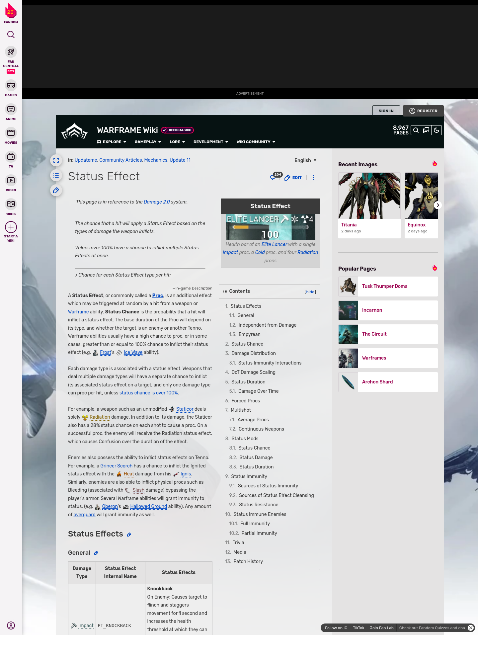Click the Start a Wiki plus icon
478x664 pixels.
pos(11,227)
